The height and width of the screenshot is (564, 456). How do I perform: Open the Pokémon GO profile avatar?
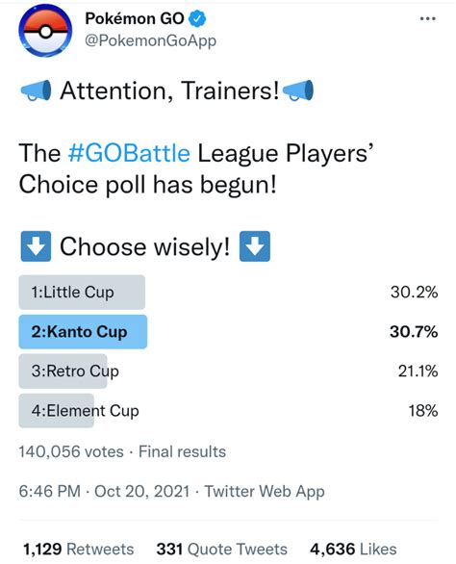(x=45, y=31)
